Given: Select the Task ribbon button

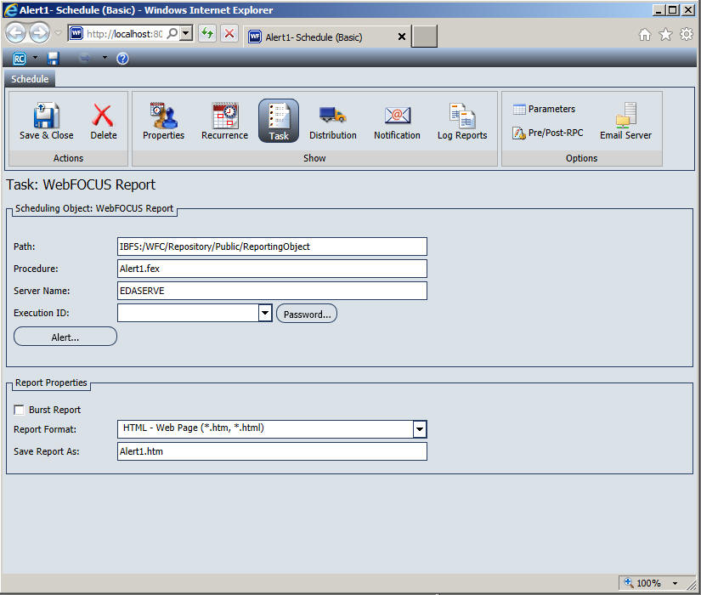Looking at the screenshot, I should point(279,121).
